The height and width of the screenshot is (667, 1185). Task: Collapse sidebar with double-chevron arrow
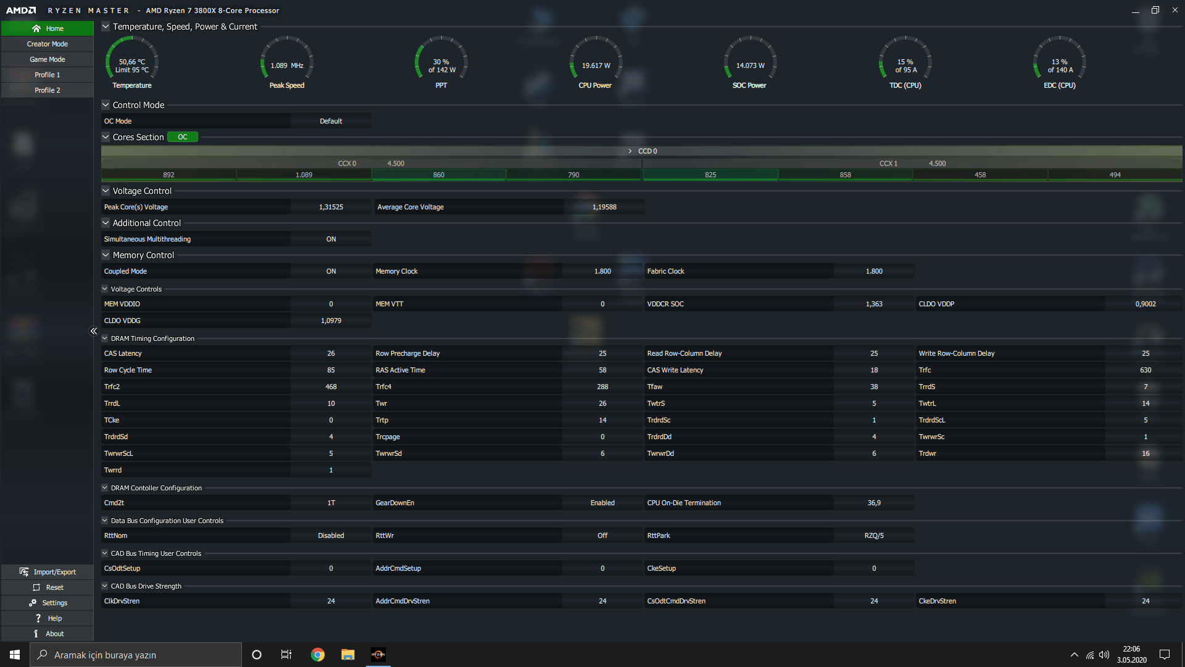(94, 331)
